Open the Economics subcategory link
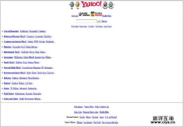Screen dimensions: 184x127 37,94
